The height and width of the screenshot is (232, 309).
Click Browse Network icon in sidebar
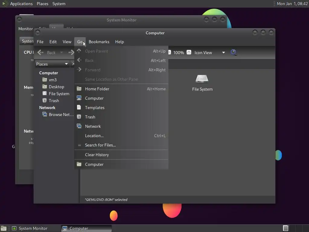[45, 114]
